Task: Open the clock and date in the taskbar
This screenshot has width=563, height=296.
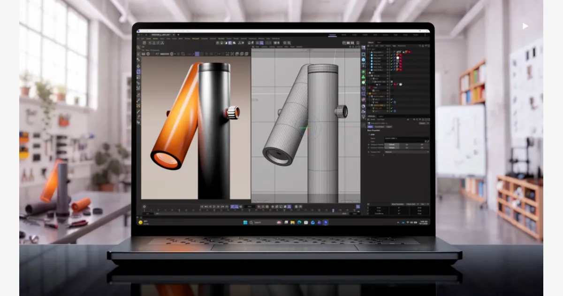Action: coord(423,222)
